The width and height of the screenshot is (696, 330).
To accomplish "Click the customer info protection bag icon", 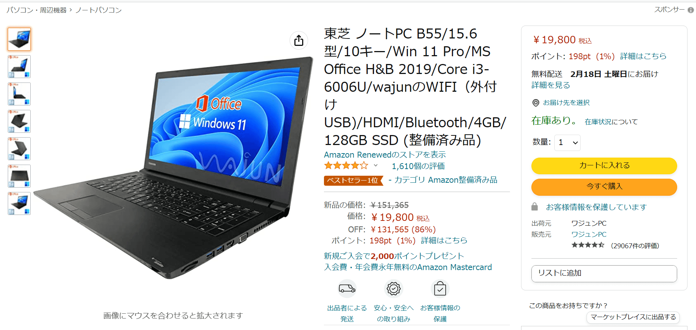I will tap(440, 289).
